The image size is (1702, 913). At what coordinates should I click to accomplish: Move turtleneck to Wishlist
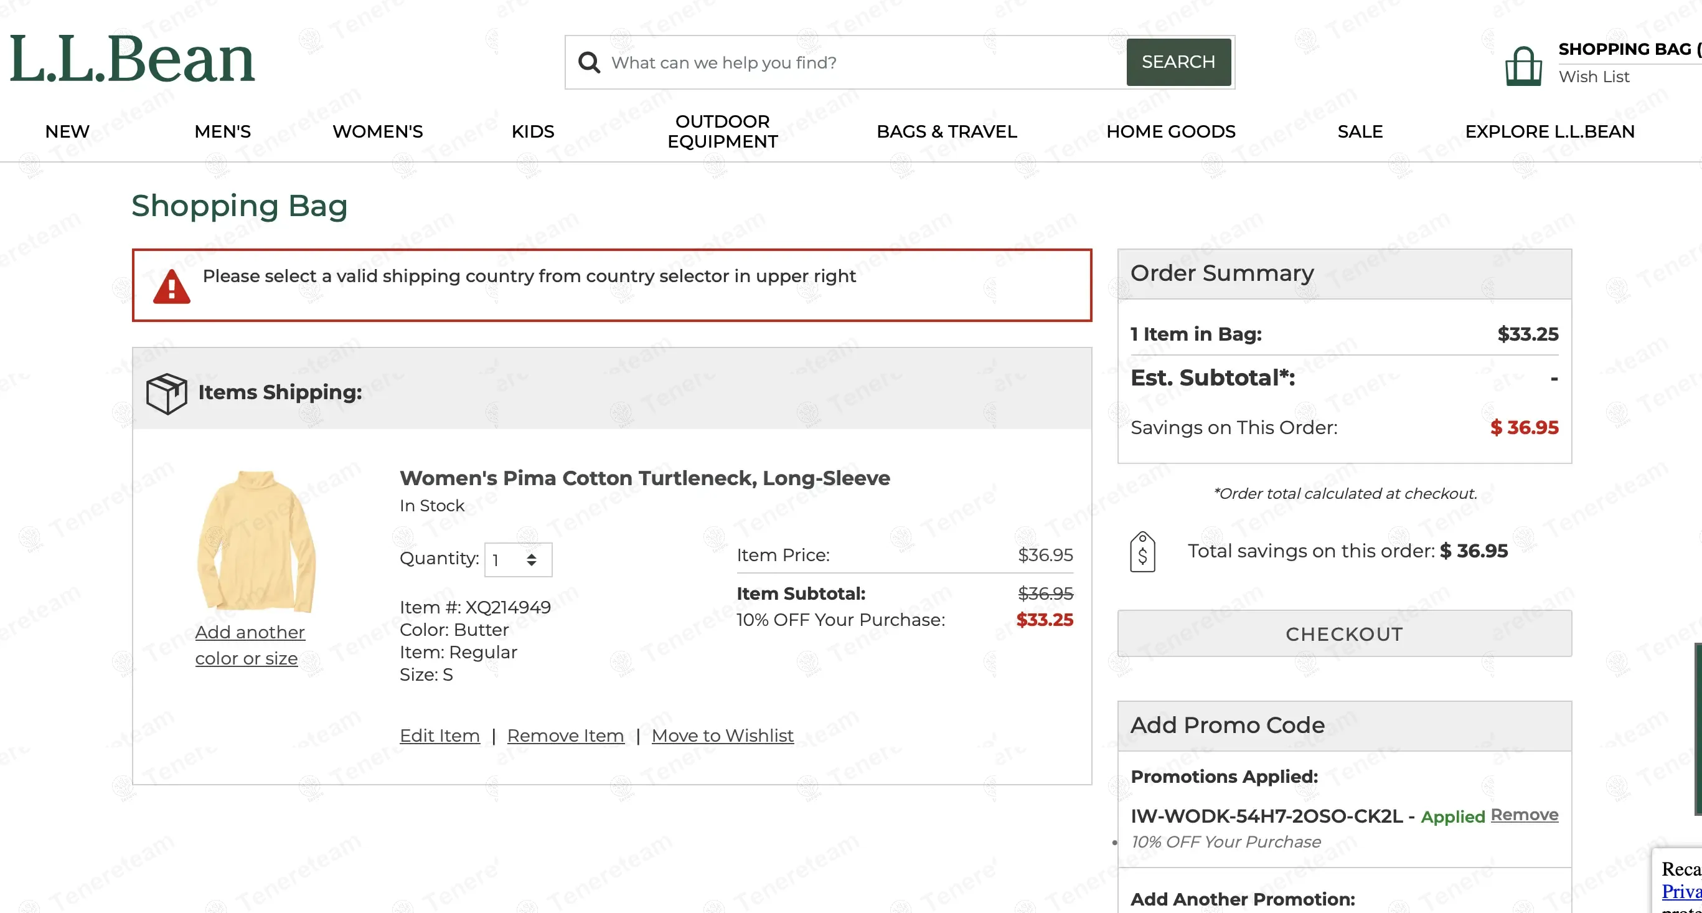tap(722, 735)
